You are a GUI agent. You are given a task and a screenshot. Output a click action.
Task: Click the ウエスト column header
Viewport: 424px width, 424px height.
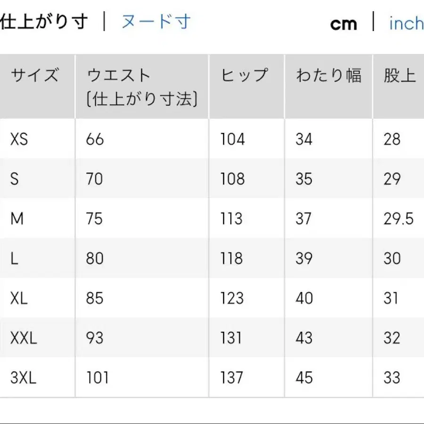(x=118, y=74)
